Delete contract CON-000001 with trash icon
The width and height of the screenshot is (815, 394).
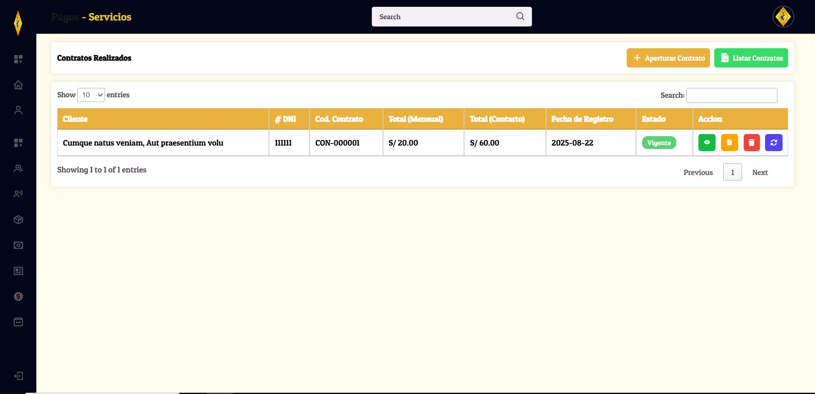(x=751, y=143)
